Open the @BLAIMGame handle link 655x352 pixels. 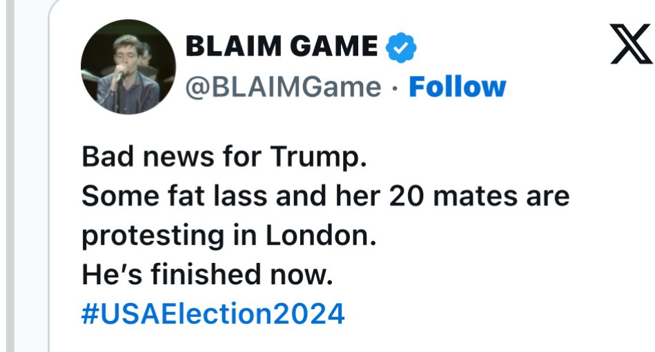tap(283, 87)
